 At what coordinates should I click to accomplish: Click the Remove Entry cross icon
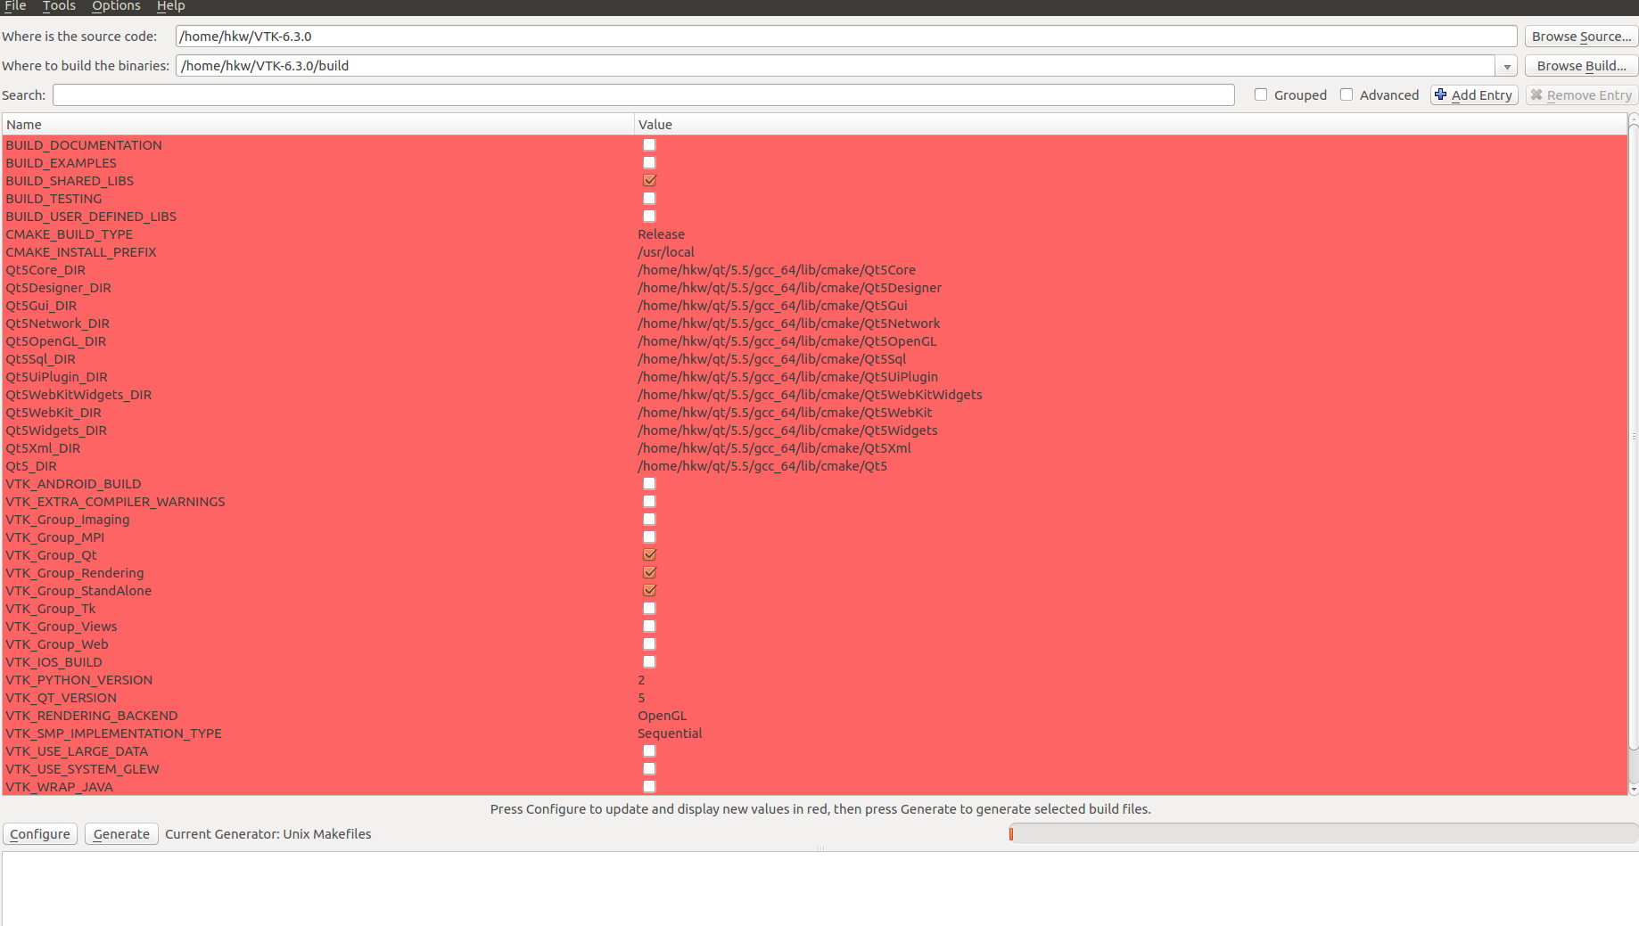pyautogui.click(x=1538, y=94)
